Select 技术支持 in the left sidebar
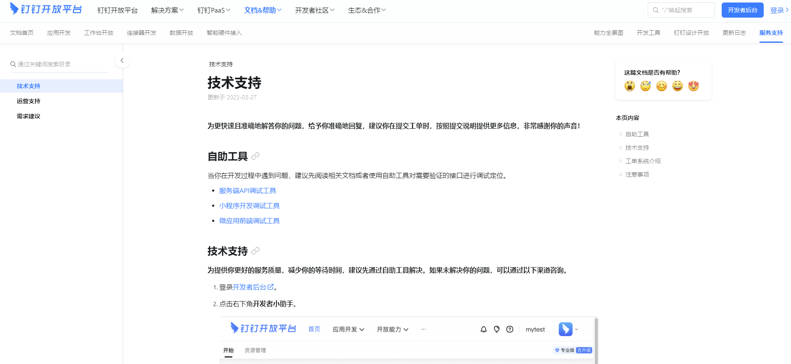791x364 pixels. tap(61, 86)
